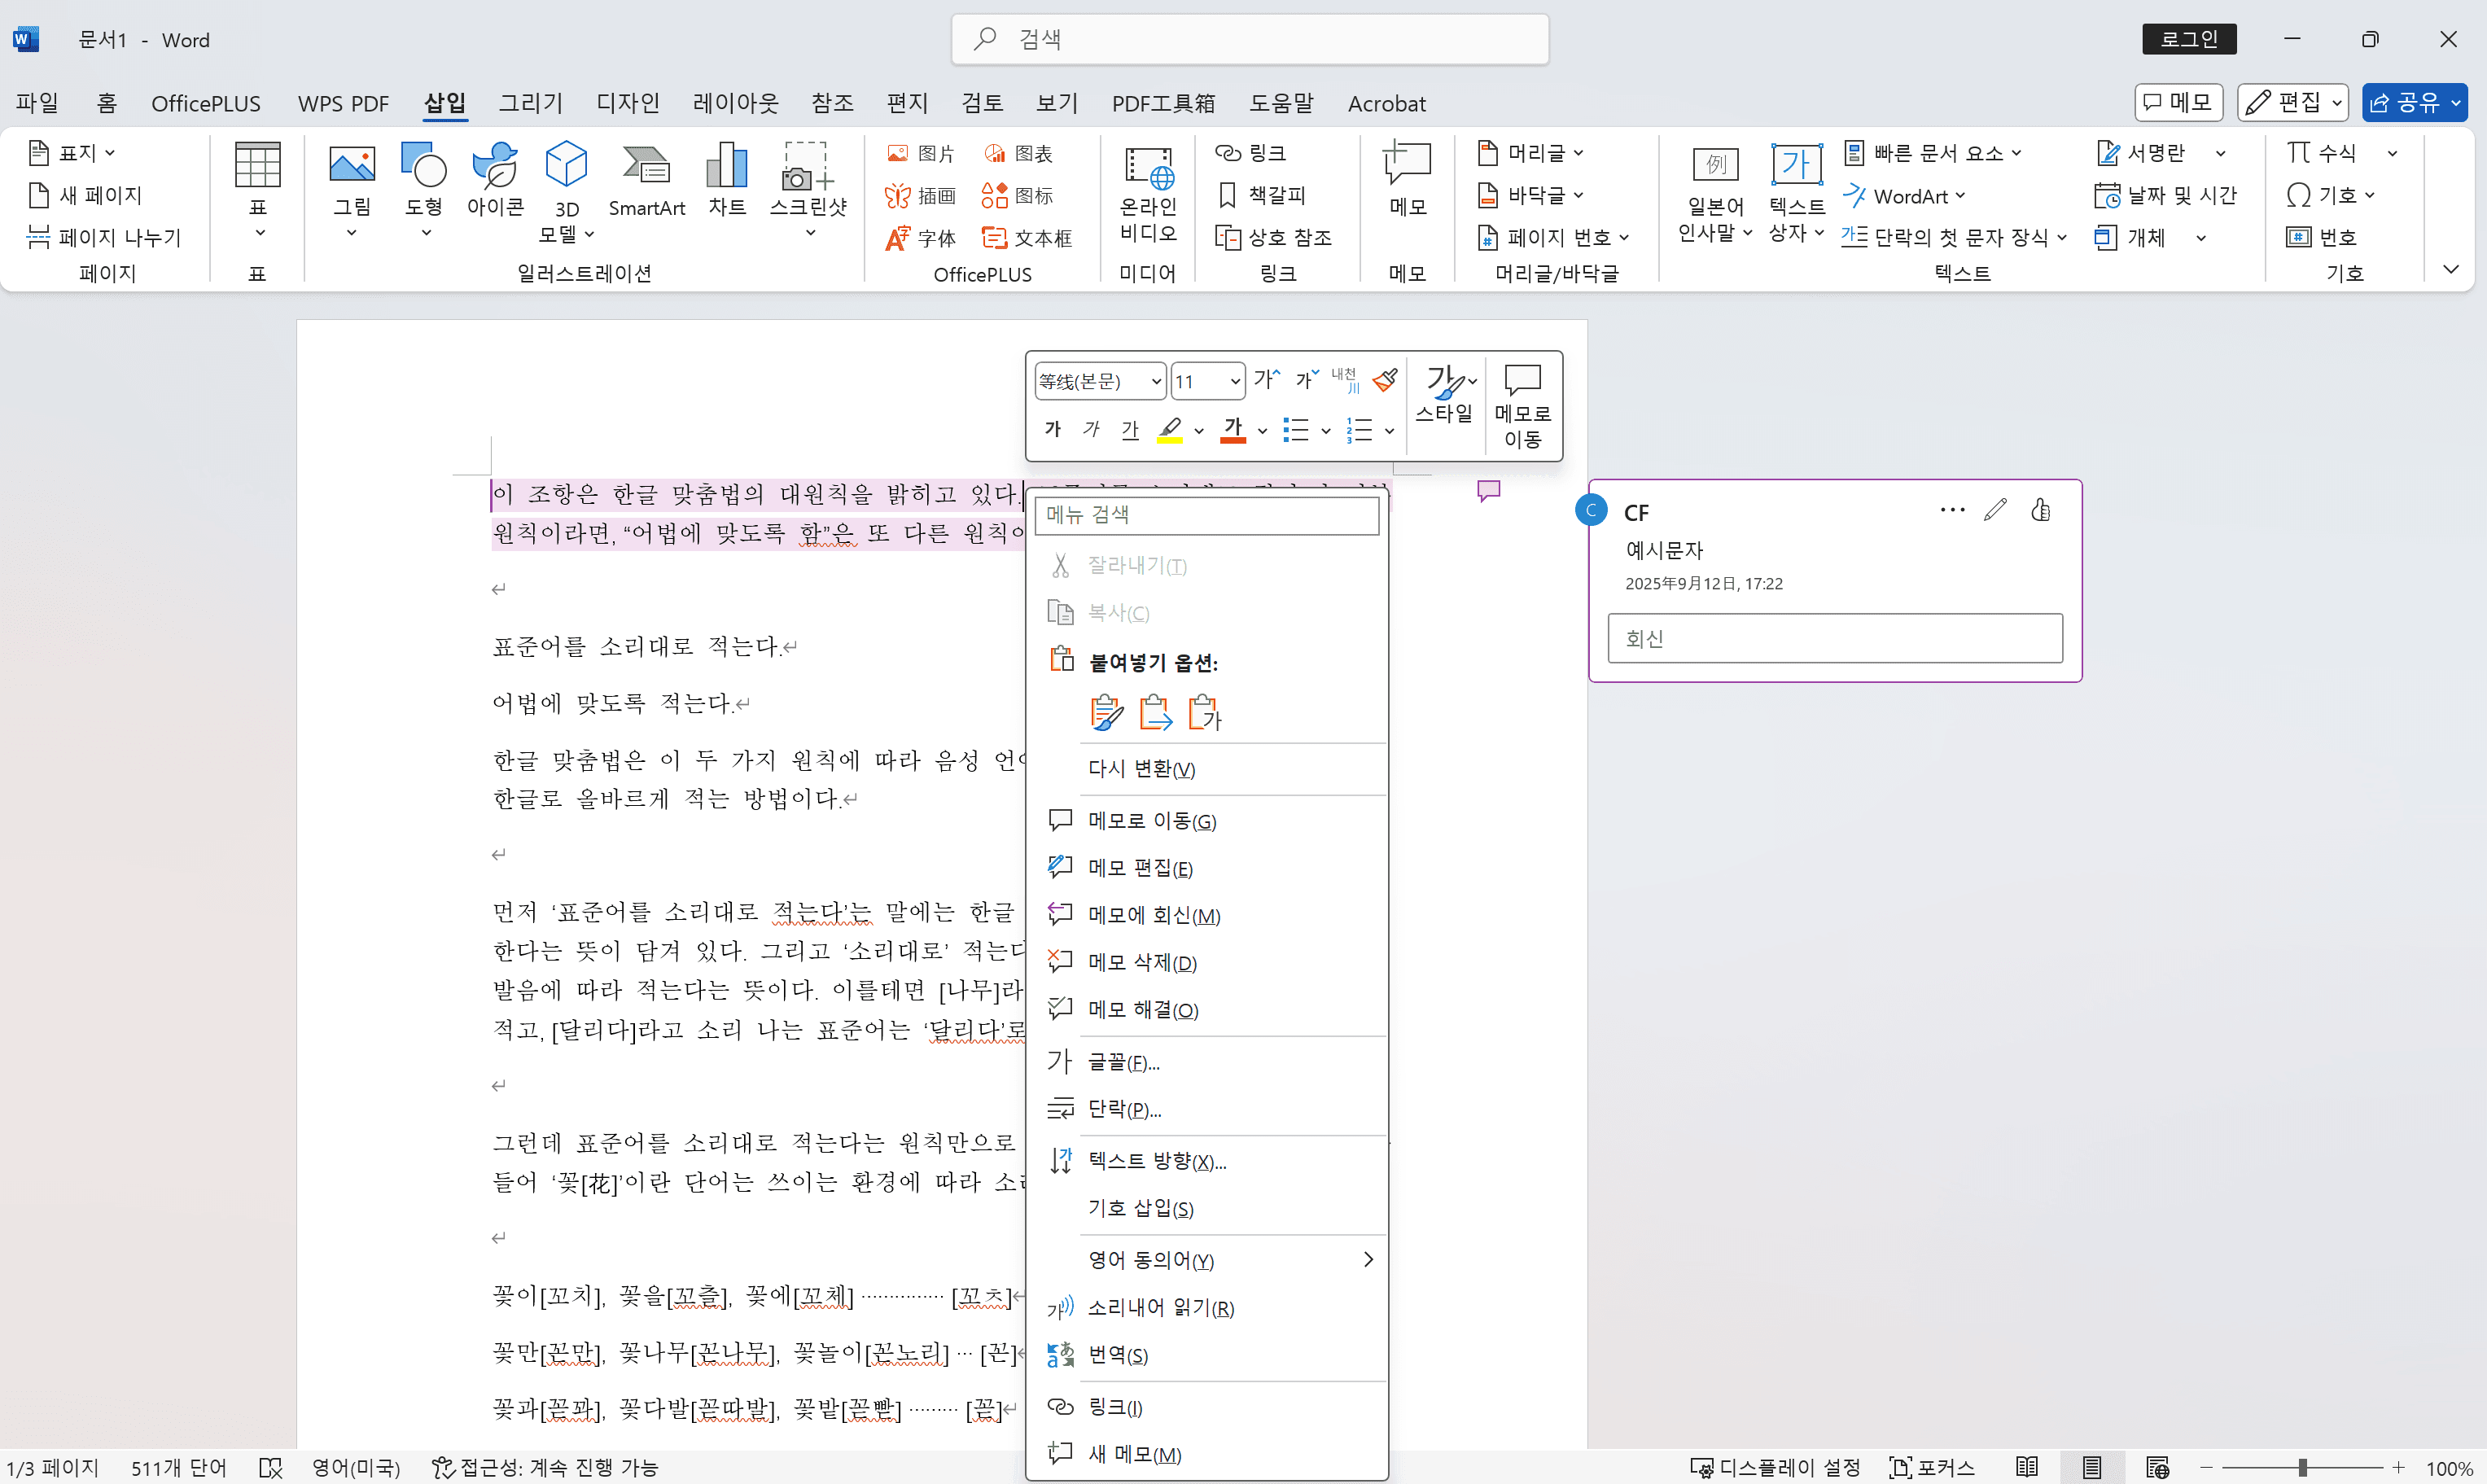Expand the 빠른 문서 요소 dropdown
The width and height of the screenshot is (2487, 1484).
(2016, 153)
